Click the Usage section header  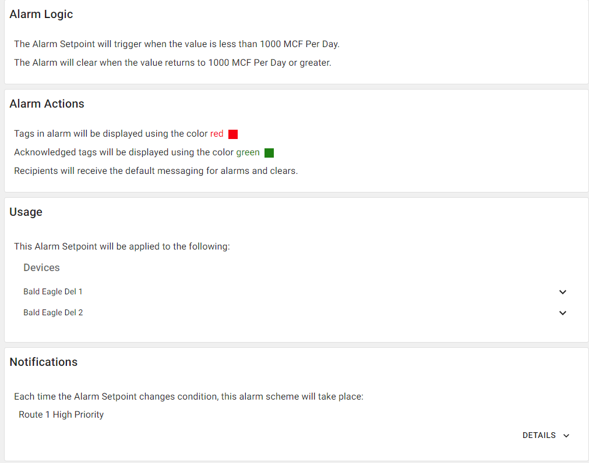pyautogui.click(x=26, y=212)
